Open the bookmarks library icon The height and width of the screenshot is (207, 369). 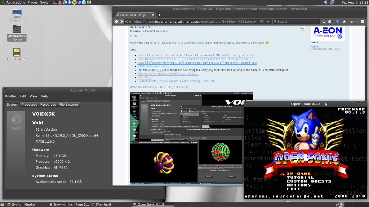pyautogui.click(x=330, y=21)
